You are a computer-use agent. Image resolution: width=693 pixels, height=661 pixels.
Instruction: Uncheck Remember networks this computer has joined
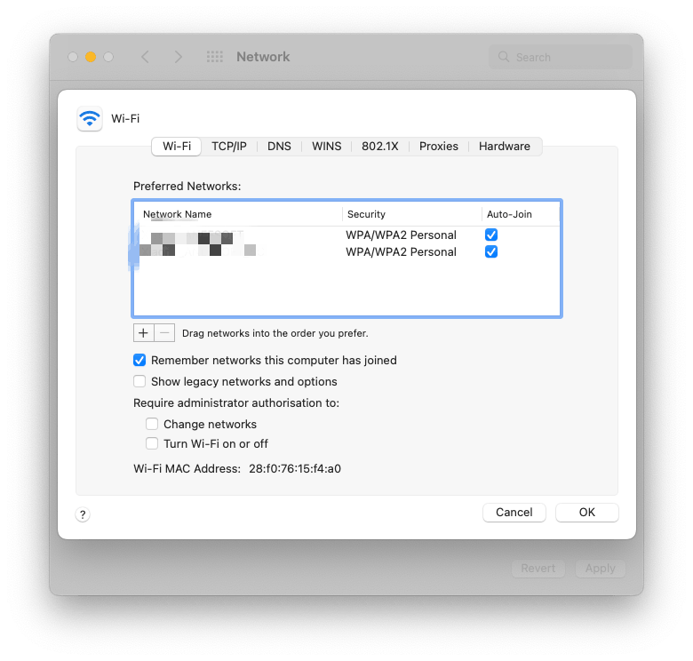(139, 360)
